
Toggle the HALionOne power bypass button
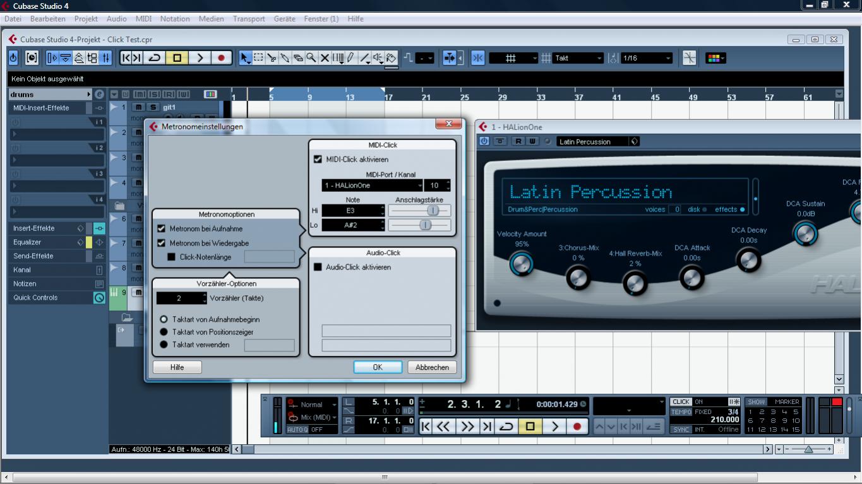pos(484,141)
